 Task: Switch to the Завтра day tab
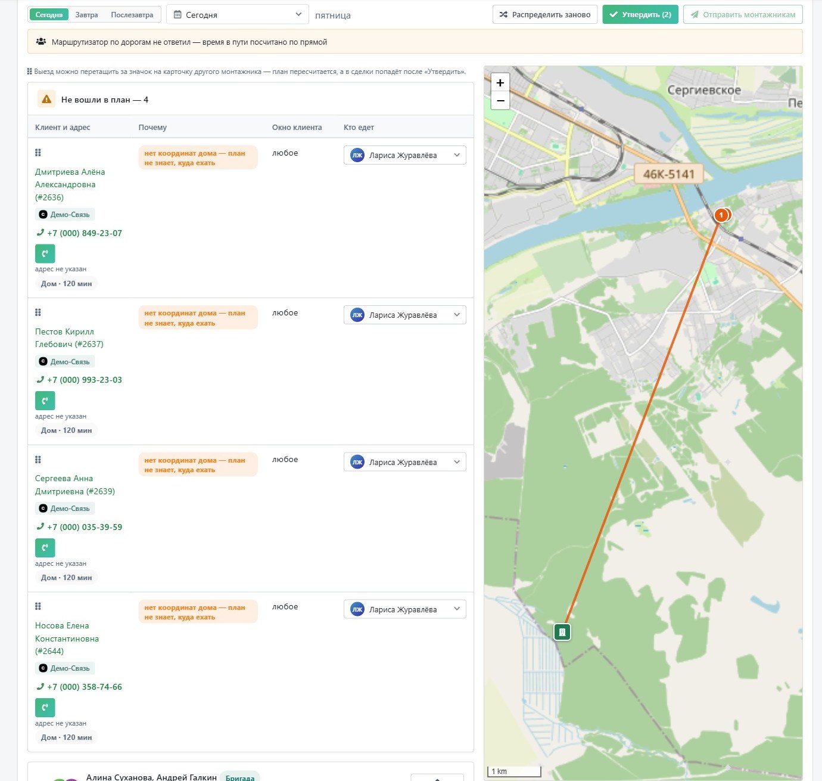coord(87,15)
